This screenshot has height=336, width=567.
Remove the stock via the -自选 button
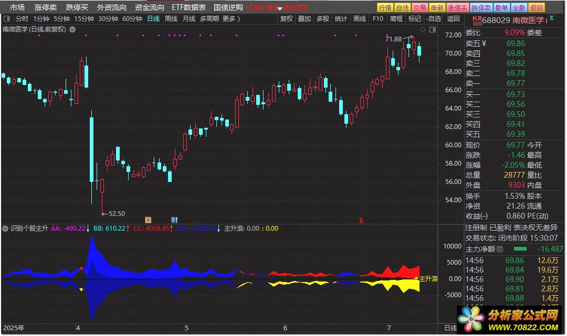coord(434,18)
